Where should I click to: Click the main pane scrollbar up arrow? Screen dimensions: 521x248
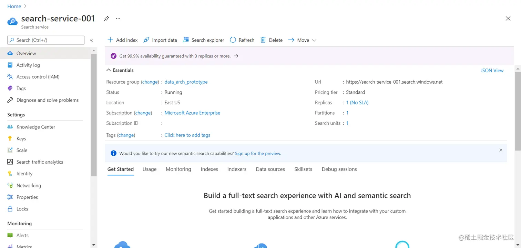point(518,69)
